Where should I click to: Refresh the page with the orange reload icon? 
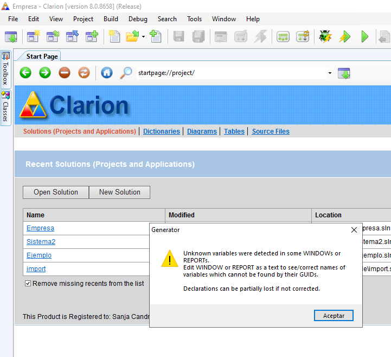coord(84,73)
